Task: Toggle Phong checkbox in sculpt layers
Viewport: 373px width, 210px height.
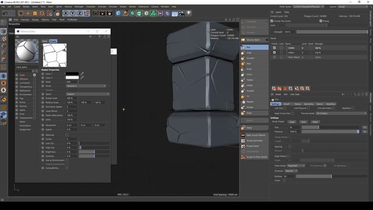Action: coord(321,21)
